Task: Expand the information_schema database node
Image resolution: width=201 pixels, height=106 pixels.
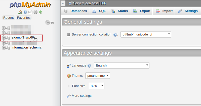Action: click(x=4, y=47)
